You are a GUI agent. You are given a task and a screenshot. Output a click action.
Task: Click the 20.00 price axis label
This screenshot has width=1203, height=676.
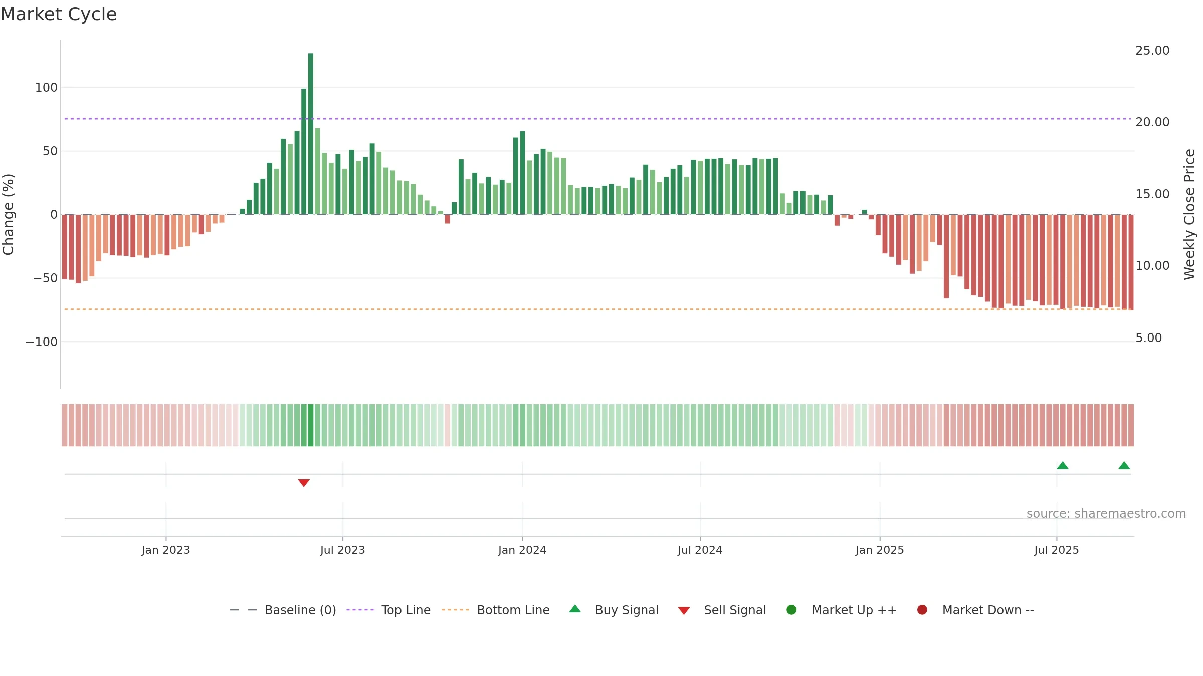click(1152, 122)
